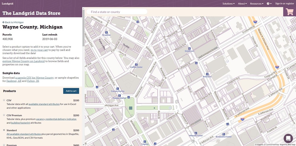Open the help question mark dropdown
Image resolution: width=296 pixels, height=146 pixels.
(269, 4)
